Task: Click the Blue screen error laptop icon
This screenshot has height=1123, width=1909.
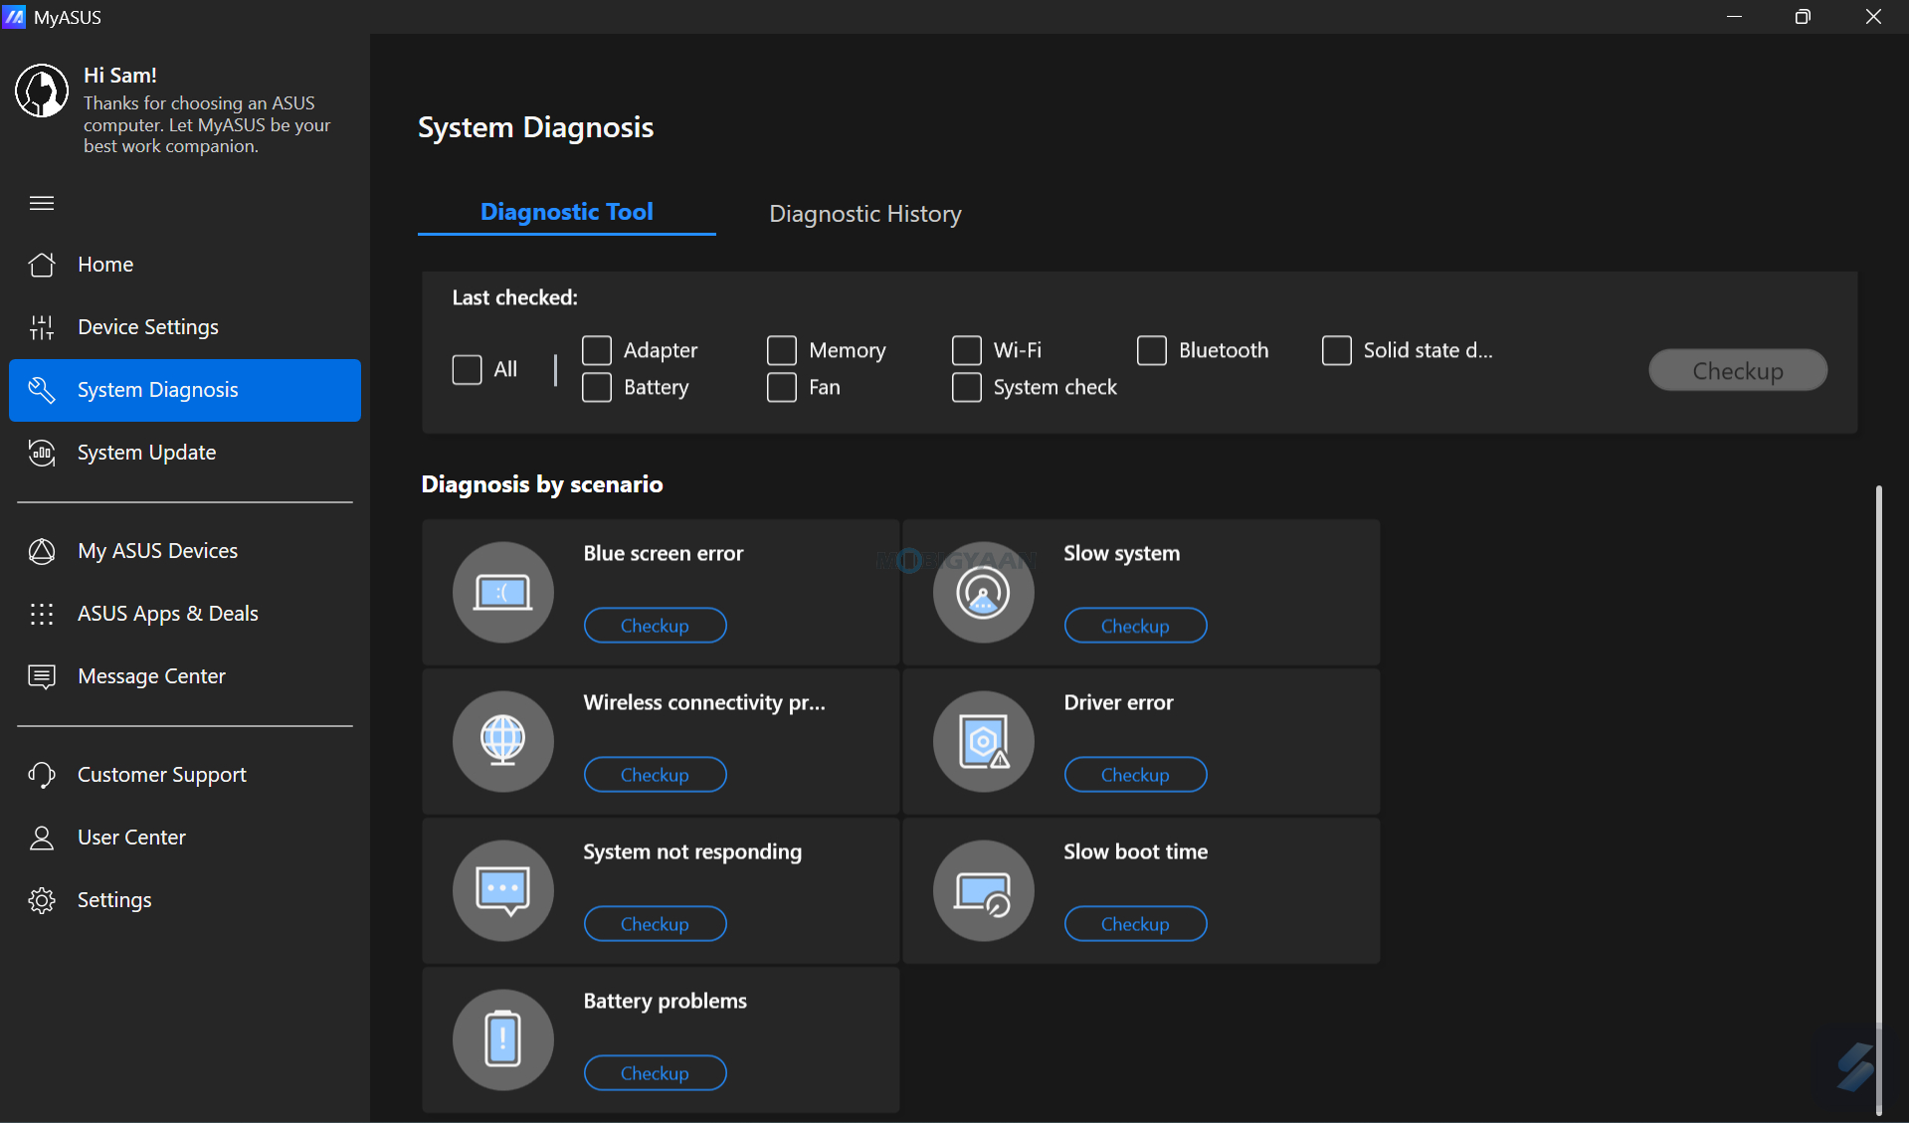Action: coord(503,593)
